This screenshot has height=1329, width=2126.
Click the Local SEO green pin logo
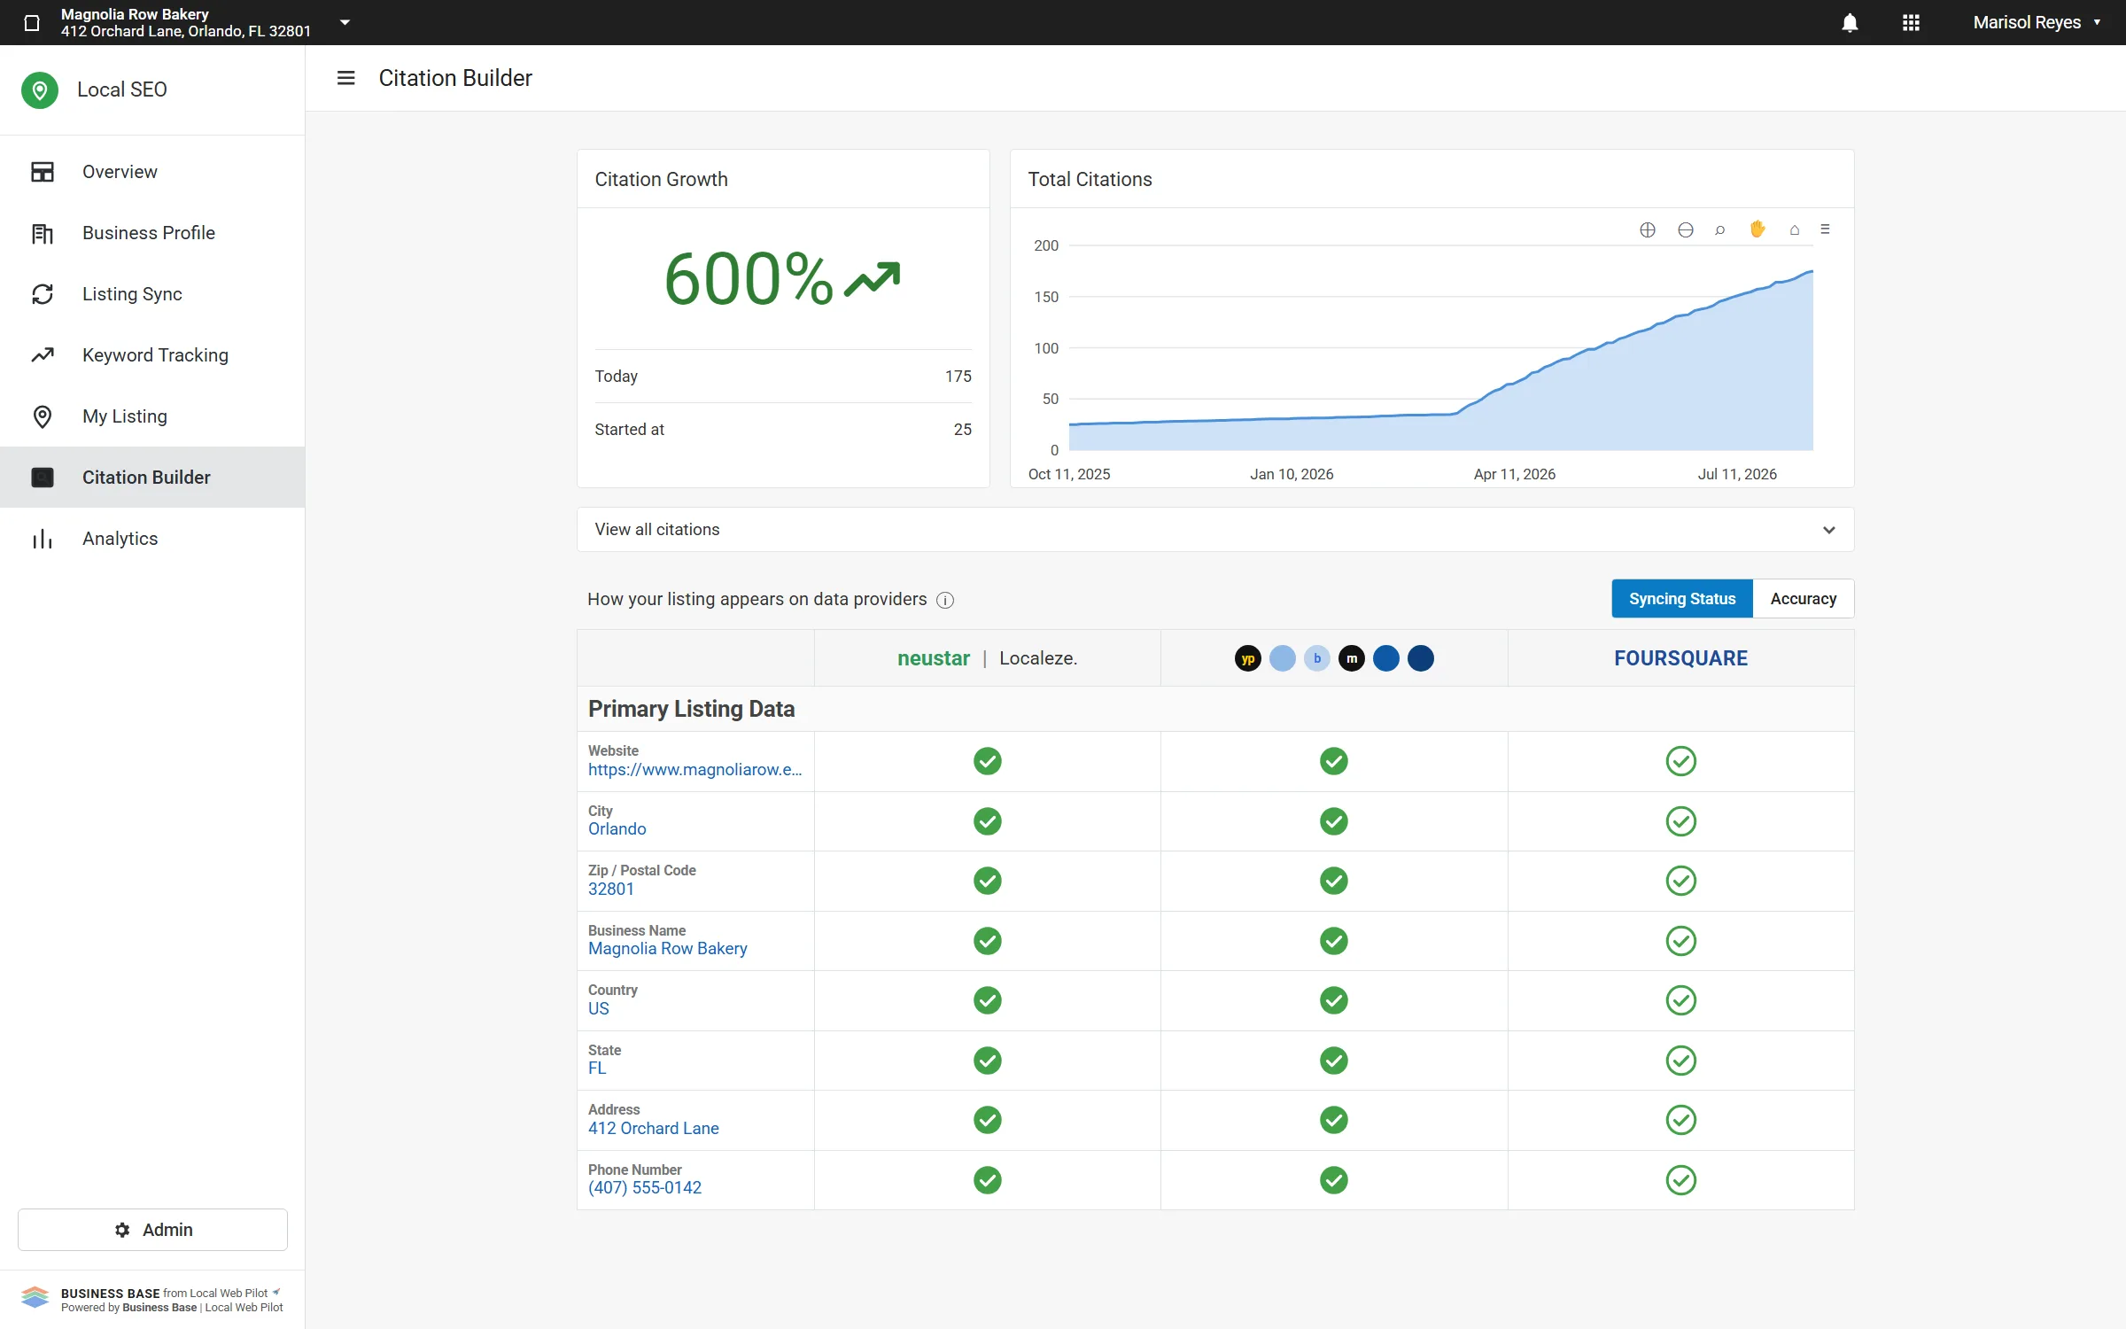(x=40, y=89)
